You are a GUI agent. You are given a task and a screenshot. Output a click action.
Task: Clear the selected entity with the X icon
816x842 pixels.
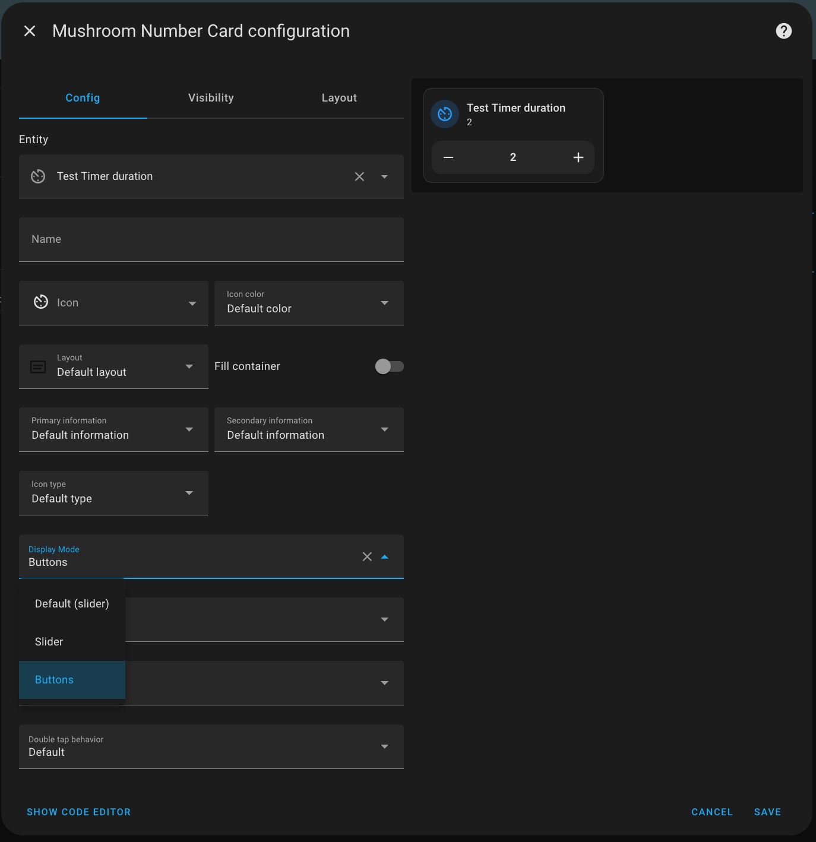(x=359, y=176)
